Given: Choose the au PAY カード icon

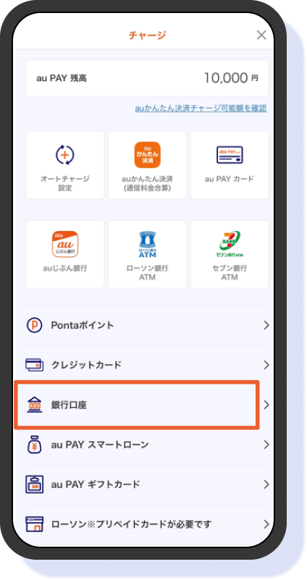Looking at the screenshot, I should coord(230,155).
